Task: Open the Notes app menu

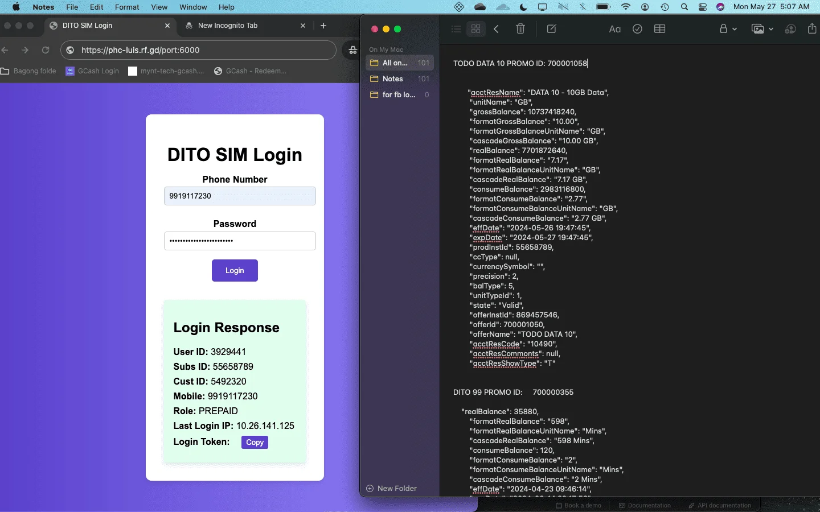Action: [x=43, y=7]
